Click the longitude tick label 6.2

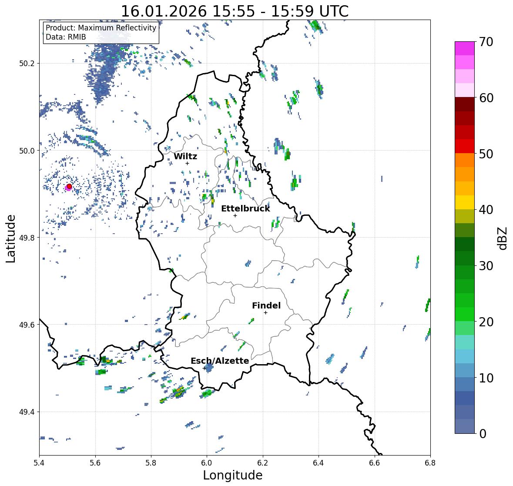pyautogui.click(x=263, y=463)
